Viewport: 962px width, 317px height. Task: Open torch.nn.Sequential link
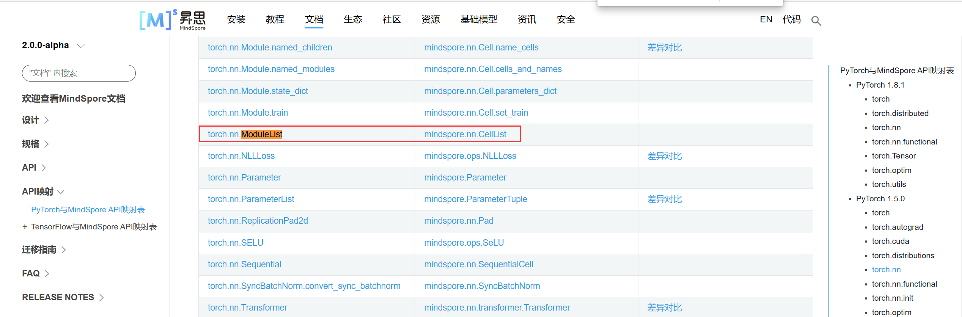(x=245, y=264)
